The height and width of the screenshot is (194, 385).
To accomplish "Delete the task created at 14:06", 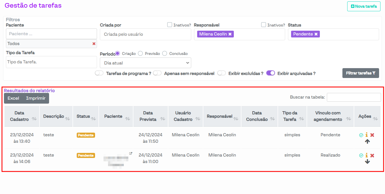I will coord(372,155).
